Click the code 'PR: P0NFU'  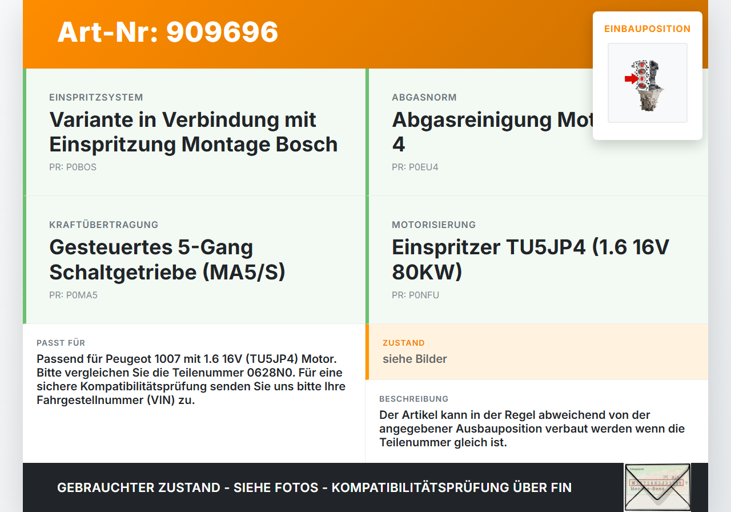(416, 295)
